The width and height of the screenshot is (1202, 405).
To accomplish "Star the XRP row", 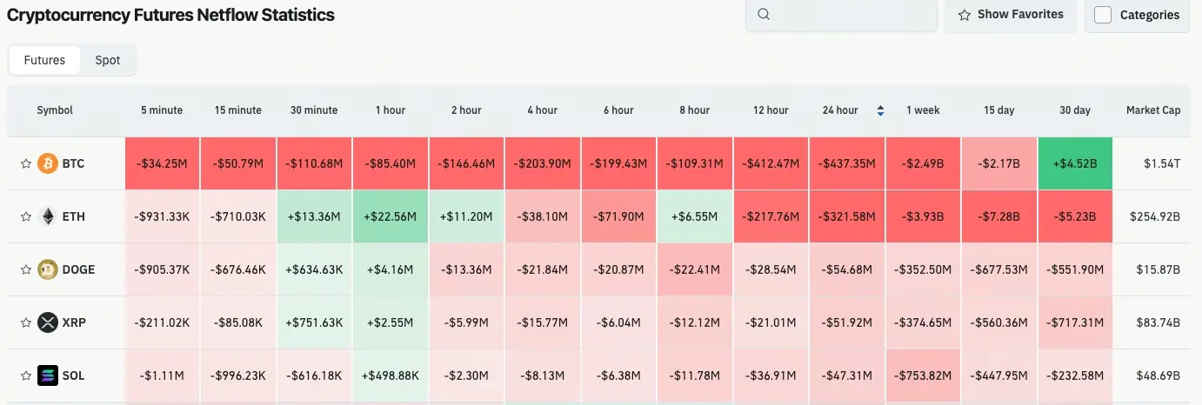I will (26, 322).
